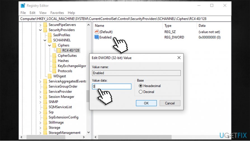250x141 pixels.
Task: Click the tree pane horizontal scrollbar thumb
Action: coord(46,137)
